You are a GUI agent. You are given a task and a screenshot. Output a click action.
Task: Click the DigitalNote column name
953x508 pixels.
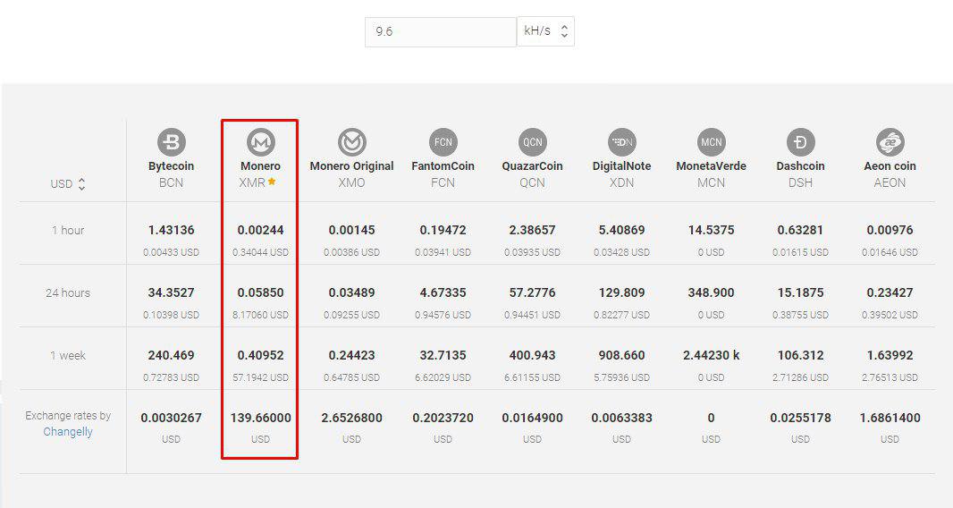tap(621, 166)
